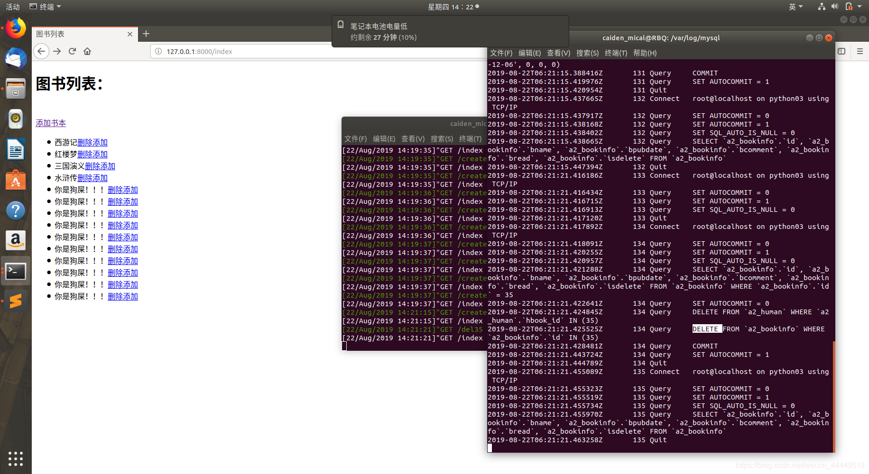
Task: Open 搜索(S) menu in back terminal
Action: pyautogui.click(x=442, y=139)
